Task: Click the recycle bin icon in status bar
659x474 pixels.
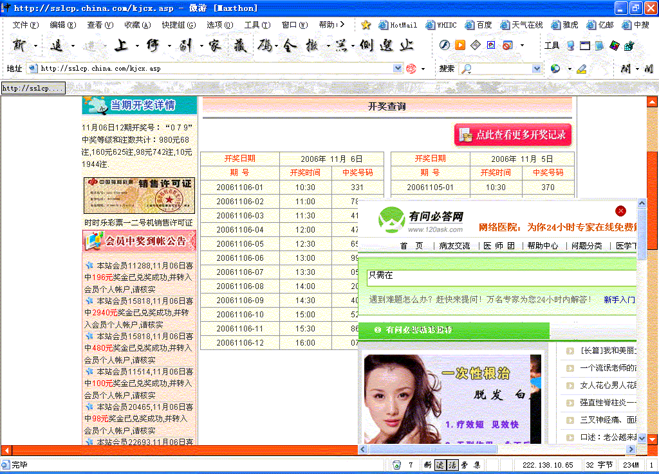Action: pos(397,465)
